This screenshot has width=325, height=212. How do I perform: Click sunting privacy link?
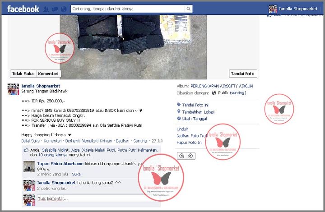click(x=238, y=93)
